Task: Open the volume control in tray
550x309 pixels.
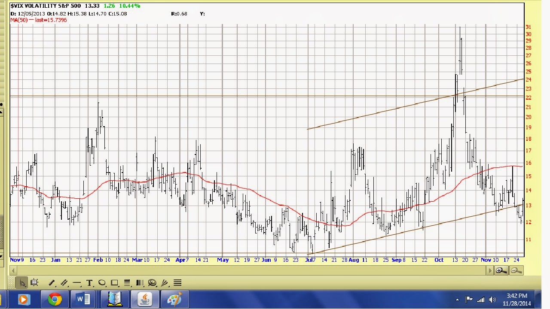Action: [x=492, y=300]
